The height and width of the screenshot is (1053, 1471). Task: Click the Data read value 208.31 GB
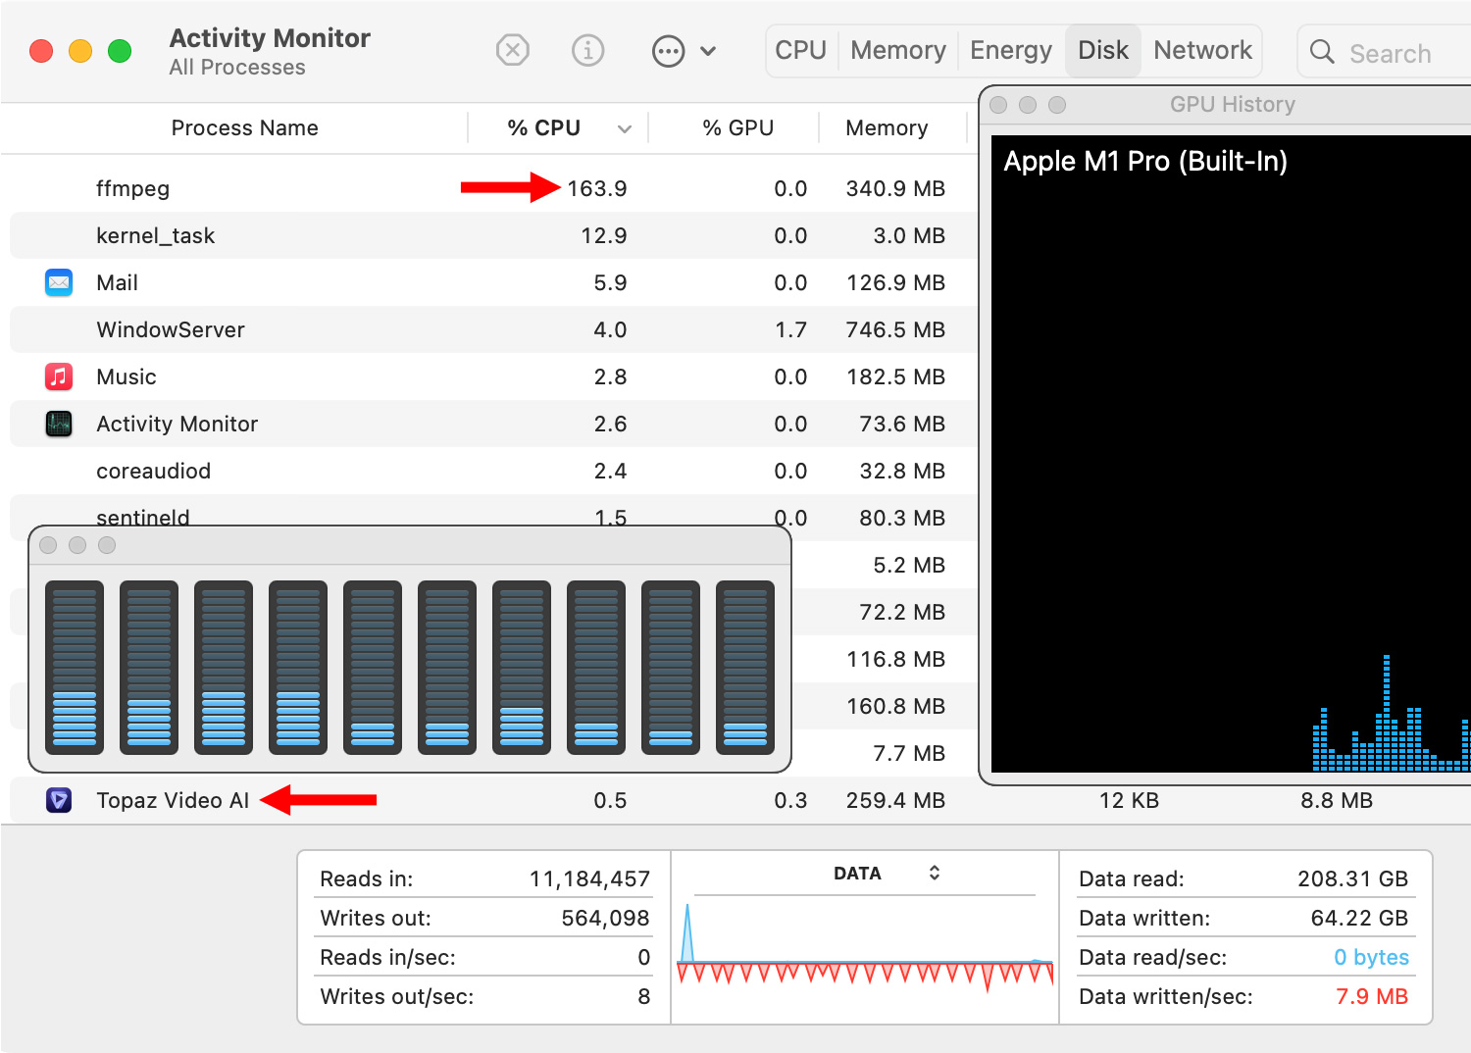click(1352, 878)
